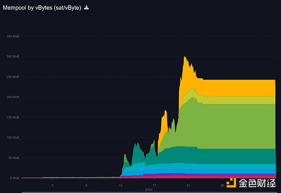Click date 21 on the x-axis
This screenshot has width=281, height=193.
coord(188,185)
